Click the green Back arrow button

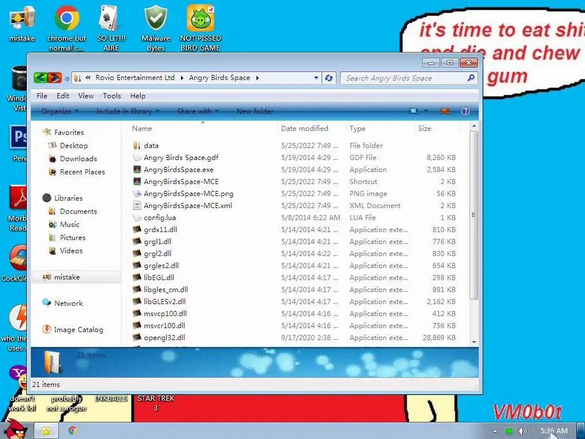point(41,78)
